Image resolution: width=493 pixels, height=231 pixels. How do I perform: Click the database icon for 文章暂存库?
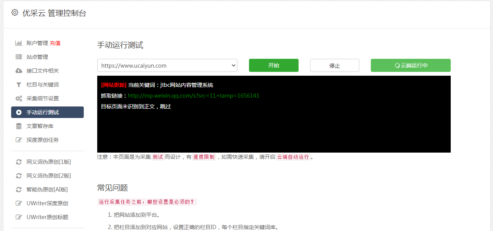pos(18,126)
